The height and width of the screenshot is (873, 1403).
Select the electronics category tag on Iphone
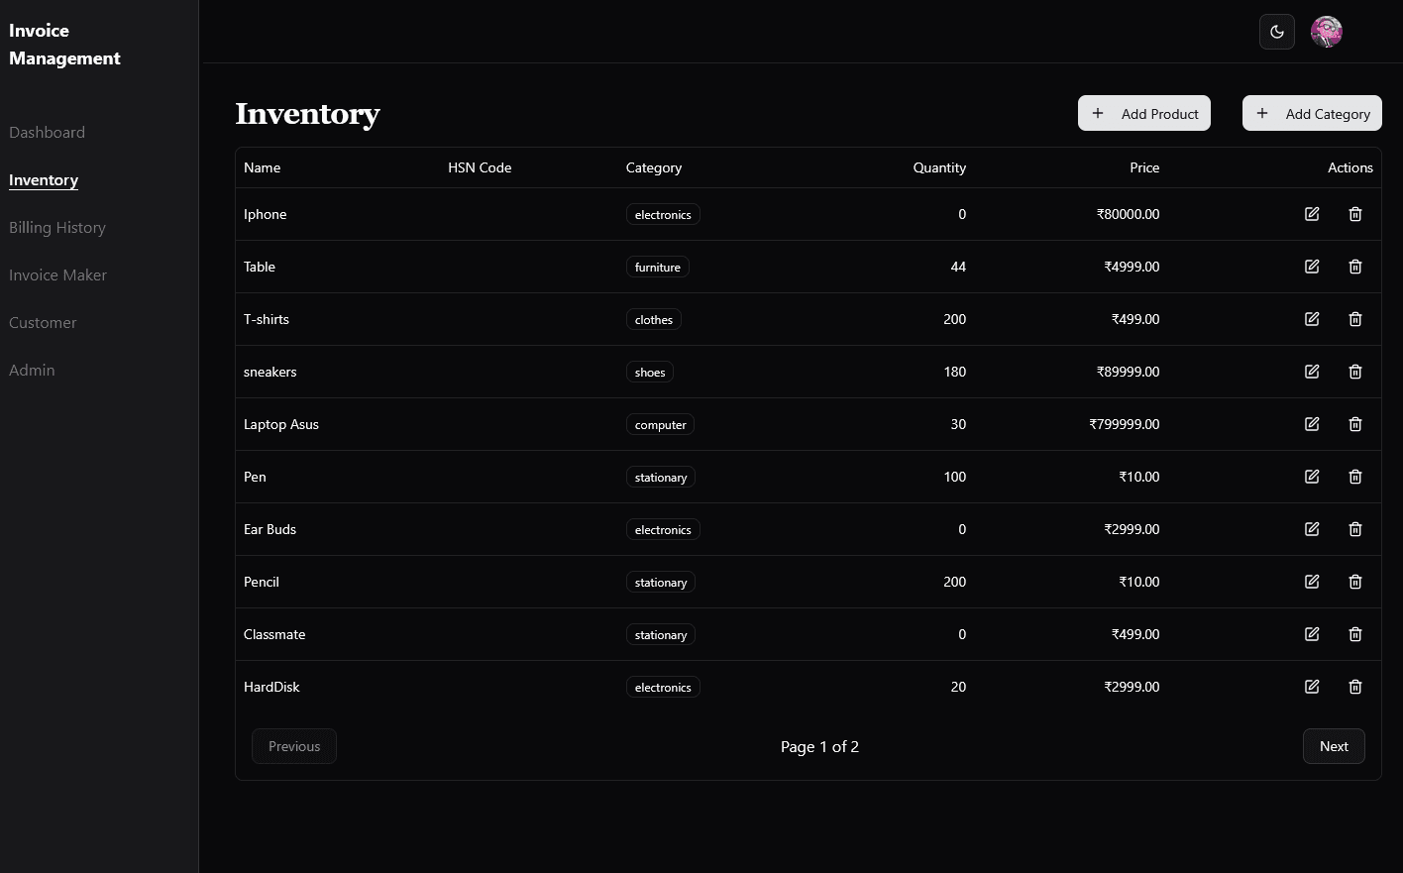(663, 214)
